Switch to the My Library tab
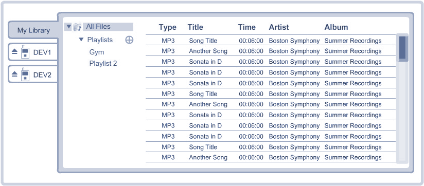The width and height of the screenshot is (424, 186). [x=33, y=30]
